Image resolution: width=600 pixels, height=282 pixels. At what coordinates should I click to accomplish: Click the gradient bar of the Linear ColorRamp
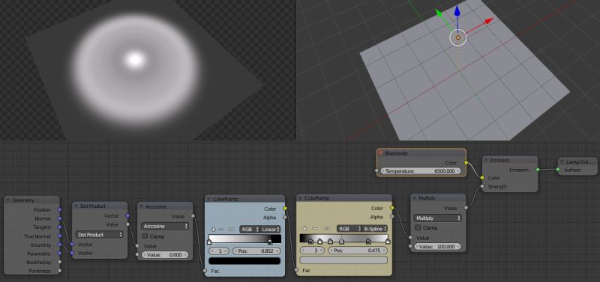click(x=244, y=239)
